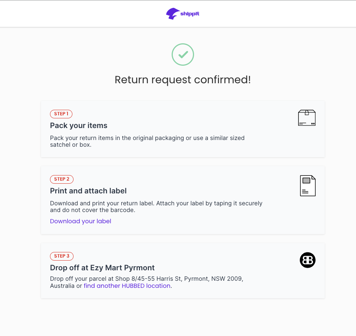Viewport: 356px width, 336px height.
Task: Click the label document icon in Step 2
Action: coord(308,186)
